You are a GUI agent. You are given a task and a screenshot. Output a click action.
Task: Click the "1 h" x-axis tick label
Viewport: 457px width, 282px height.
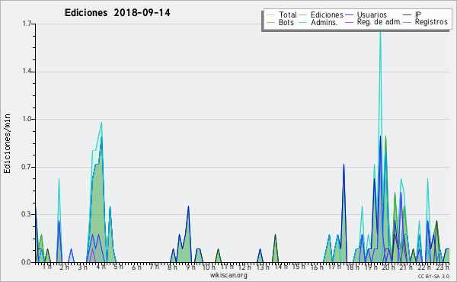[x=47, y=267]
